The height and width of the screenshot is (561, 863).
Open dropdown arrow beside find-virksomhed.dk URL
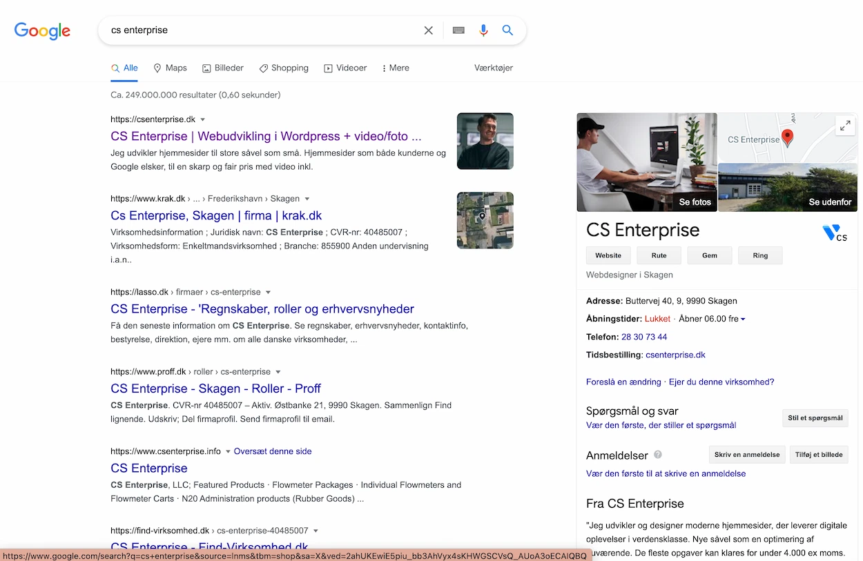pos(316,531)
